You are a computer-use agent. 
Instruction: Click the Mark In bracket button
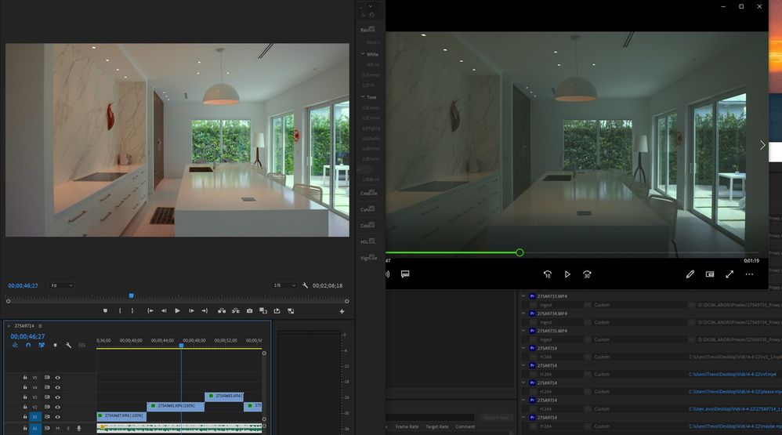[120, 311]
